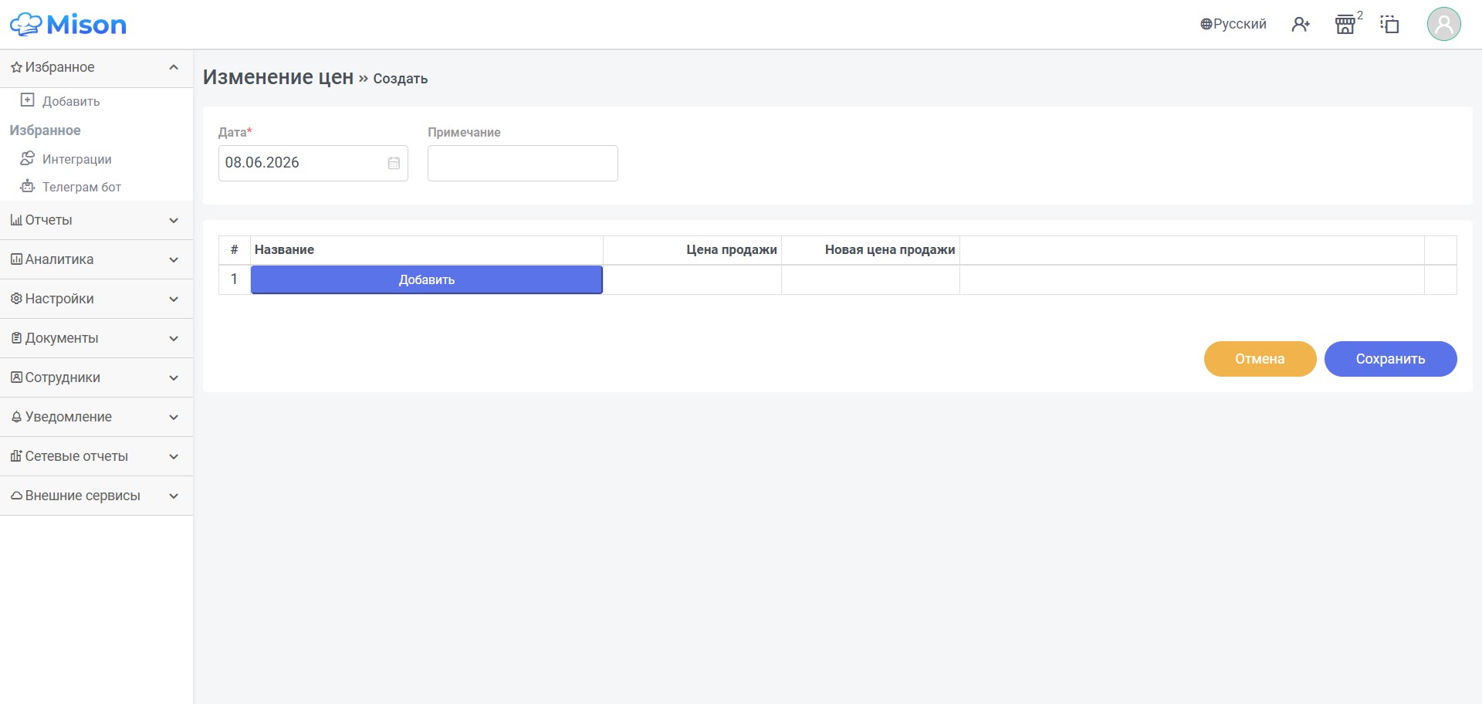1482x704 pixels.
Task: Click the blue Добавить button in table
Action: pos(426,279)
